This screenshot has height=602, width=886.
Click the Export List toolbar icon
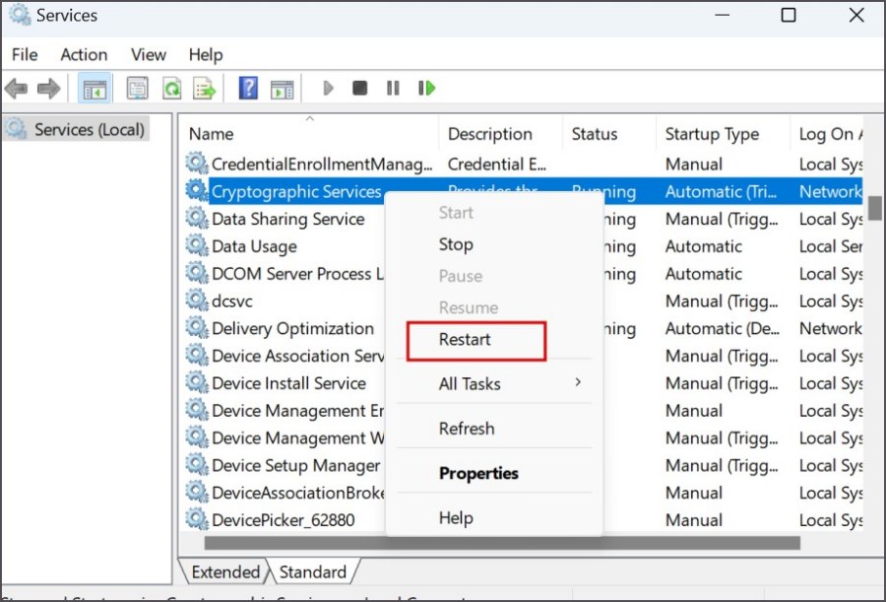(204, 89)
